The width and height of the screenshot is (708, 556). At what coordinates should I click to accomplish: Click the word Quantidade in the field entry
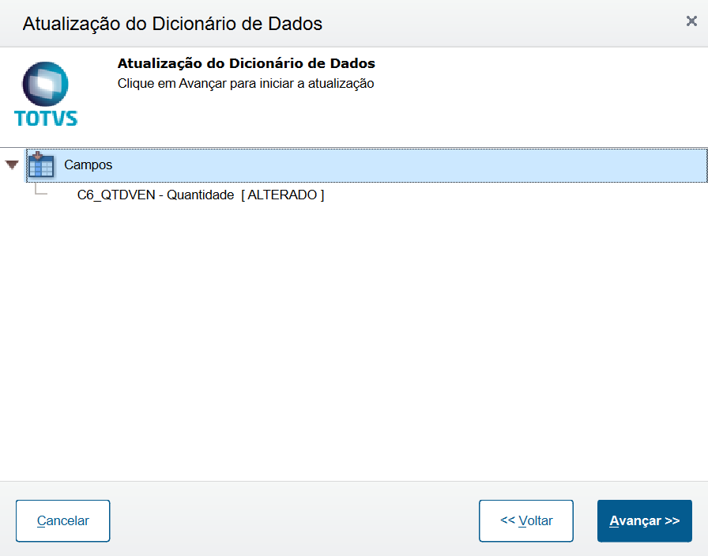201,195
